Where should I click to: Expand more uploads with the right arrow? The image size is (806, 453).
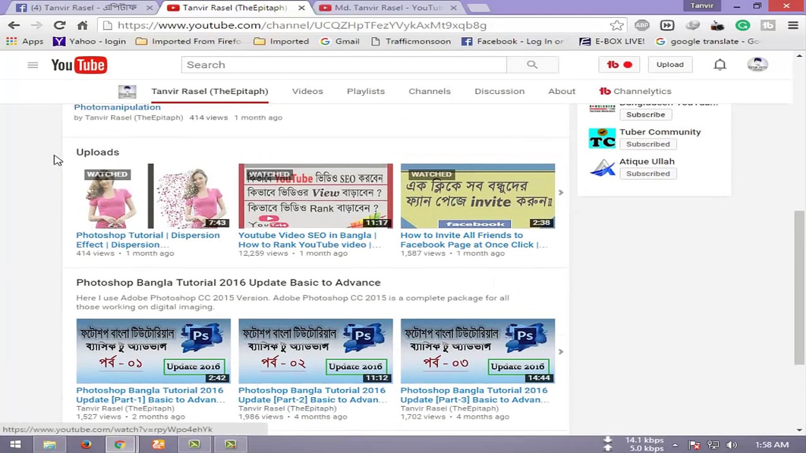click(561, 193)
